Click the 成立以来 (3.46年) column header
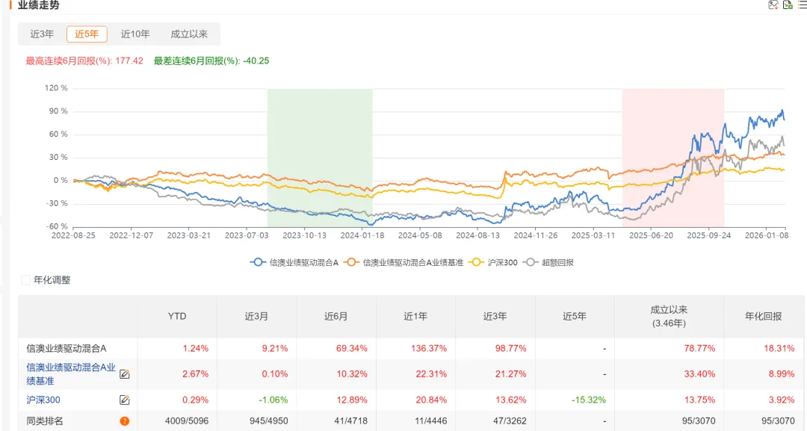Image resolution: width=807 pixels, height=431 pixels. (x=669, y=316)
